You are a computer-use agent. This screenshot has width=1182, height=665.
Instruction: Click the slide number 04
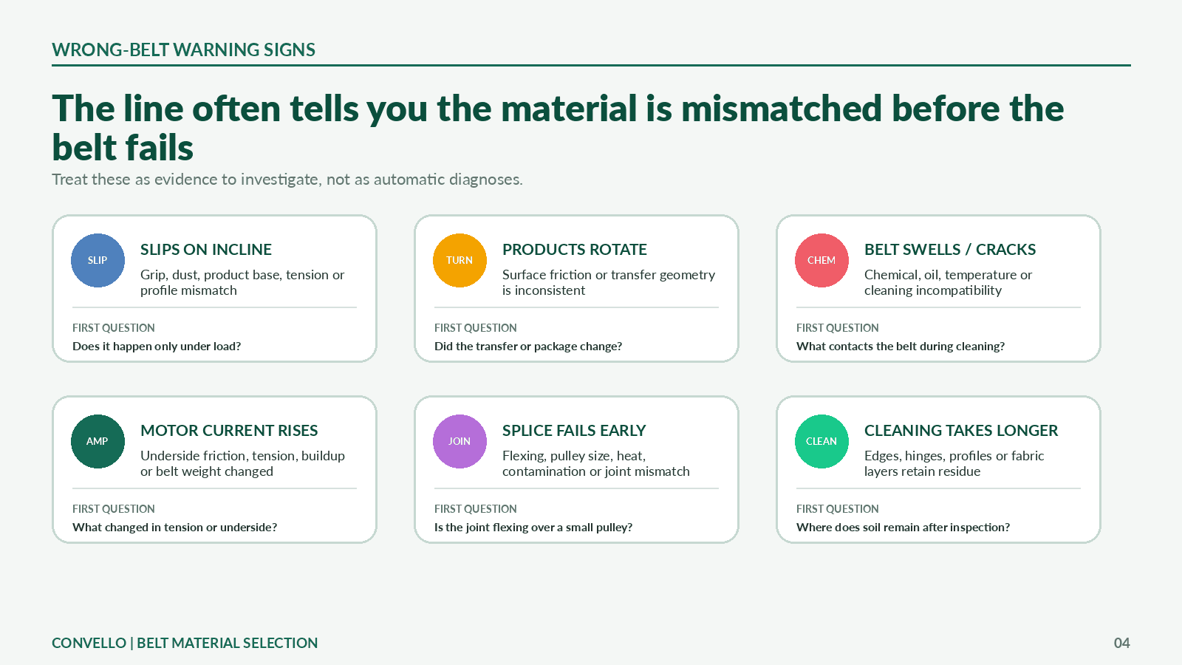[x=1122, y=643]
